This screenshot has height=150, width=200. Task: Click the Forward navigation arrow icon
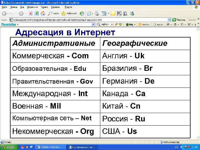click(21, 13)
